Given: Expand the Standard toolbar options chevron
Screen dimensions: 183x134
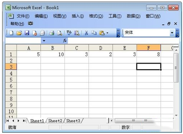Looking at the screenshot, I should point(118,33).
